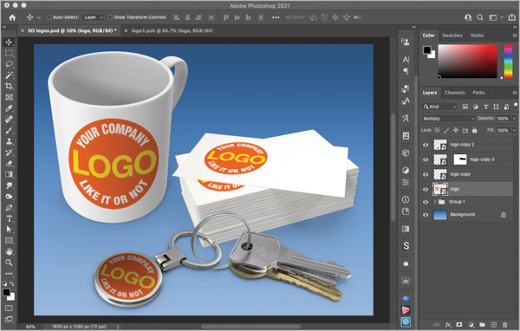Image resolution: width=520 pixels, height=331 pixels.
Task: Select the Gradient tool
Action: [x=9, y=174]
